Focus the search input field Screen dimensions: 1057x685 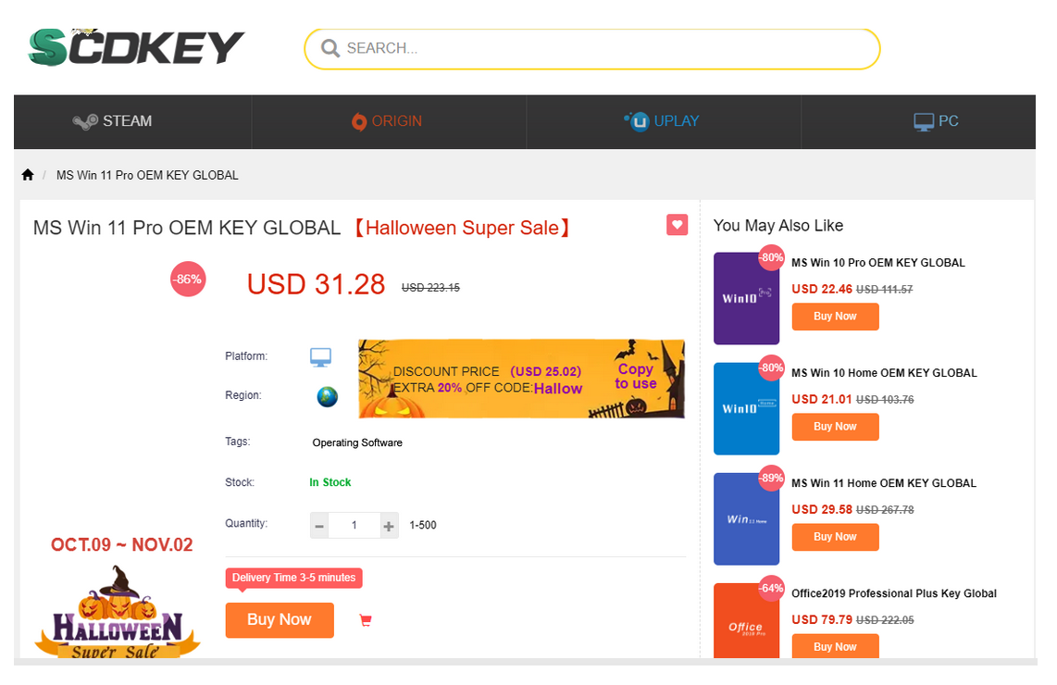tap(602, 48)
